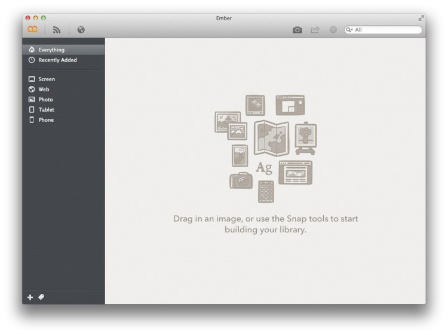Image resolution: width=448 pixels, height=335 pixels.
Task: Click the green zoom window button
Action: (x=44, y=18)
